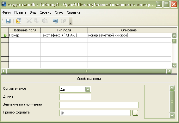Click the help pane scroll down arrow
This screenshot has width=179, height=123.
[x=172, y=115]
